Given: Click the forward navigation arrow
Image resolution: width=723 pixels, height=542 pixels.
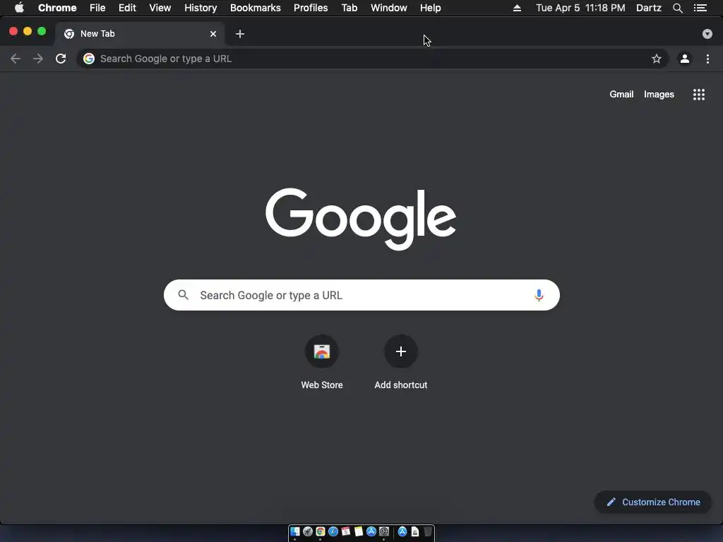Looking at the screenshot, I should tap(38, 59).
